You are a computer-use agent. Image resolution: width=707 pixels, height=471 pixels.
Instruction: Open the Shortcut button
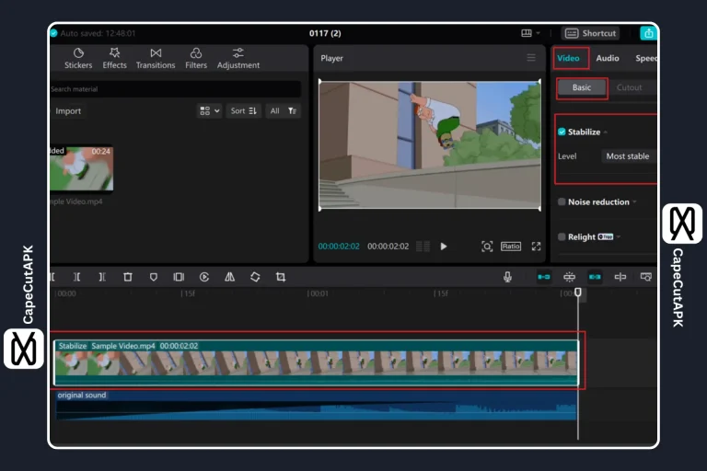point(591,33)
